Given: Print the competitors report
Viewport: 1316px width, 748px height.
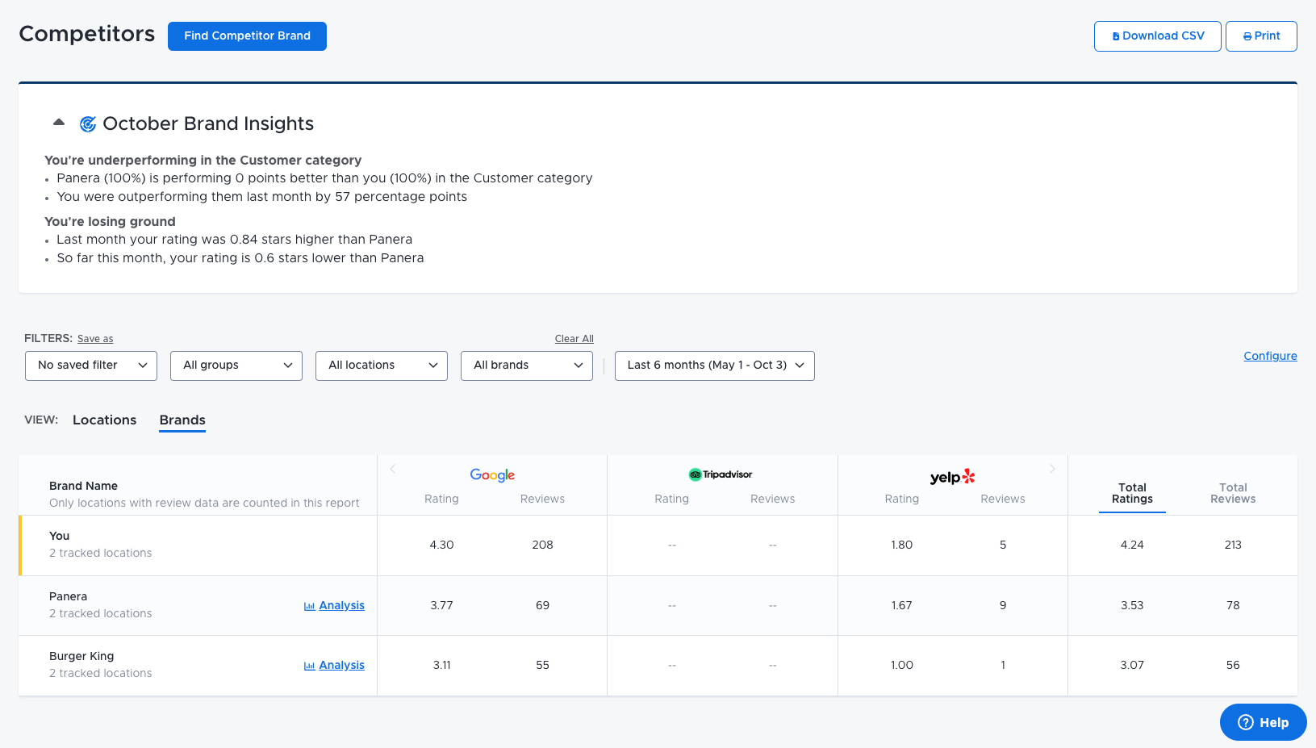Looking at the screenshot, I should [1261, 36].
